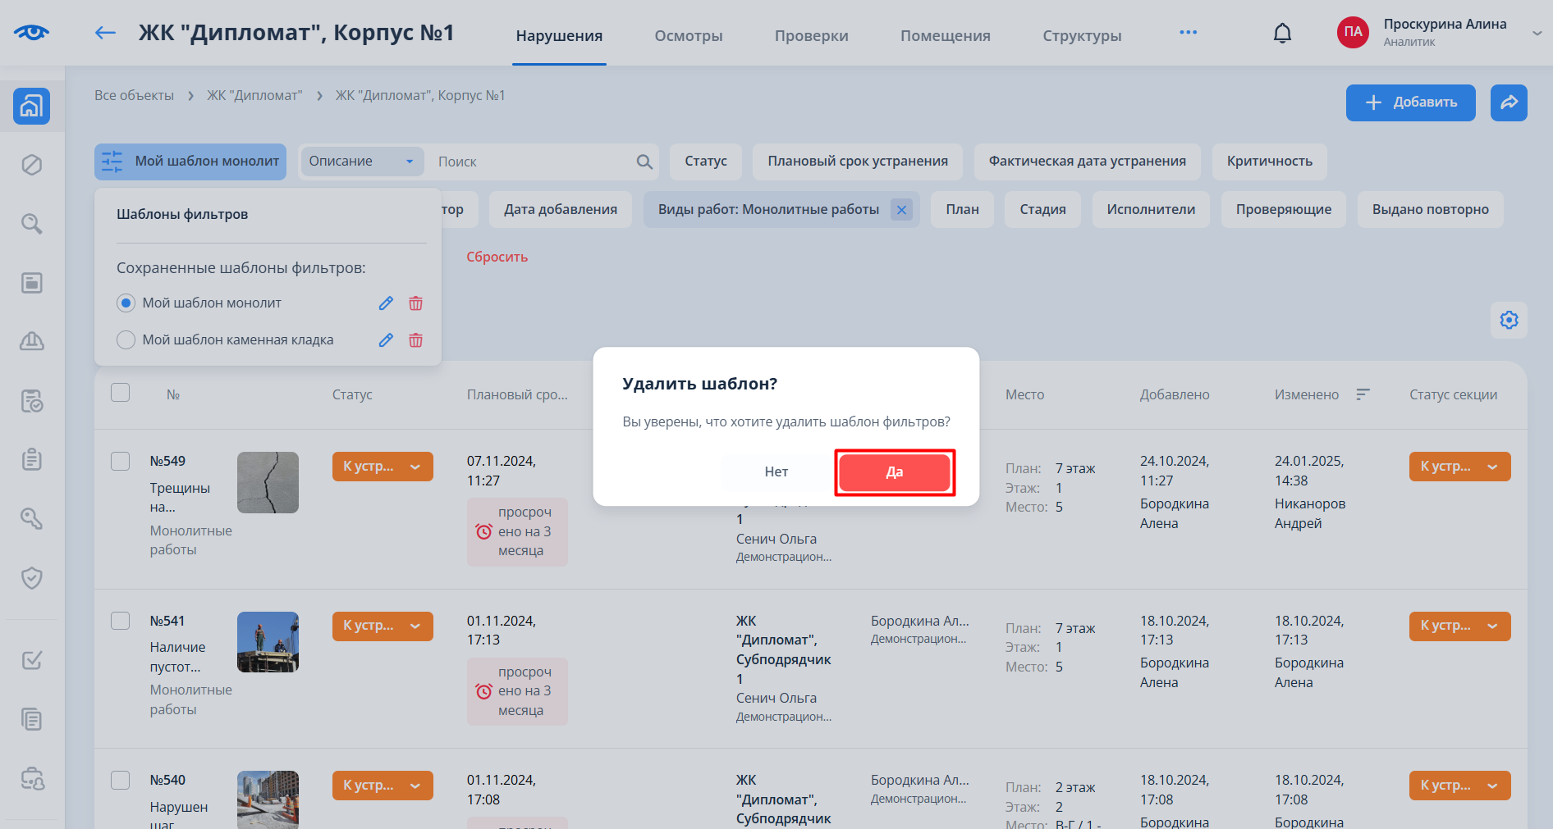Viewport: 1553px width, 829px height.
Task: Cancel deletion by clicking Нет
Action: (x=776, y=472)
